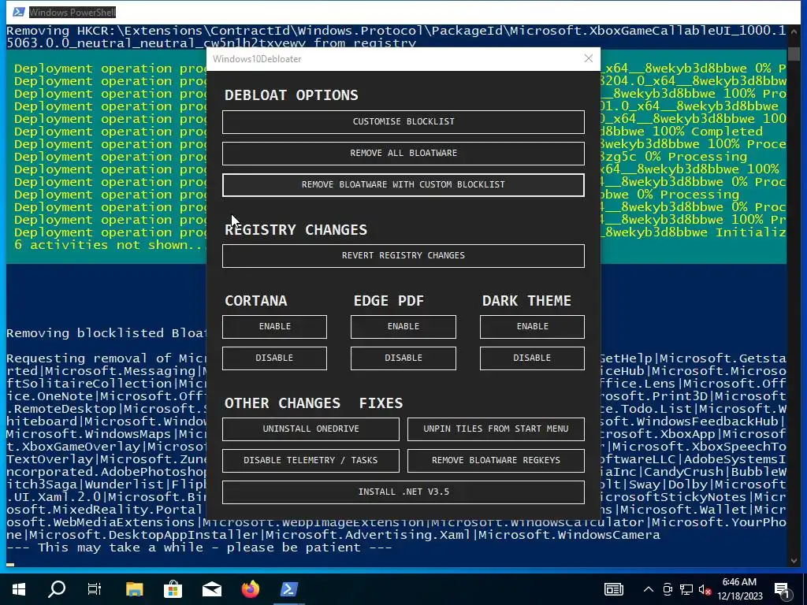
Task: Click PowerShell scrollbar up arrow
Action: [794, 32]
